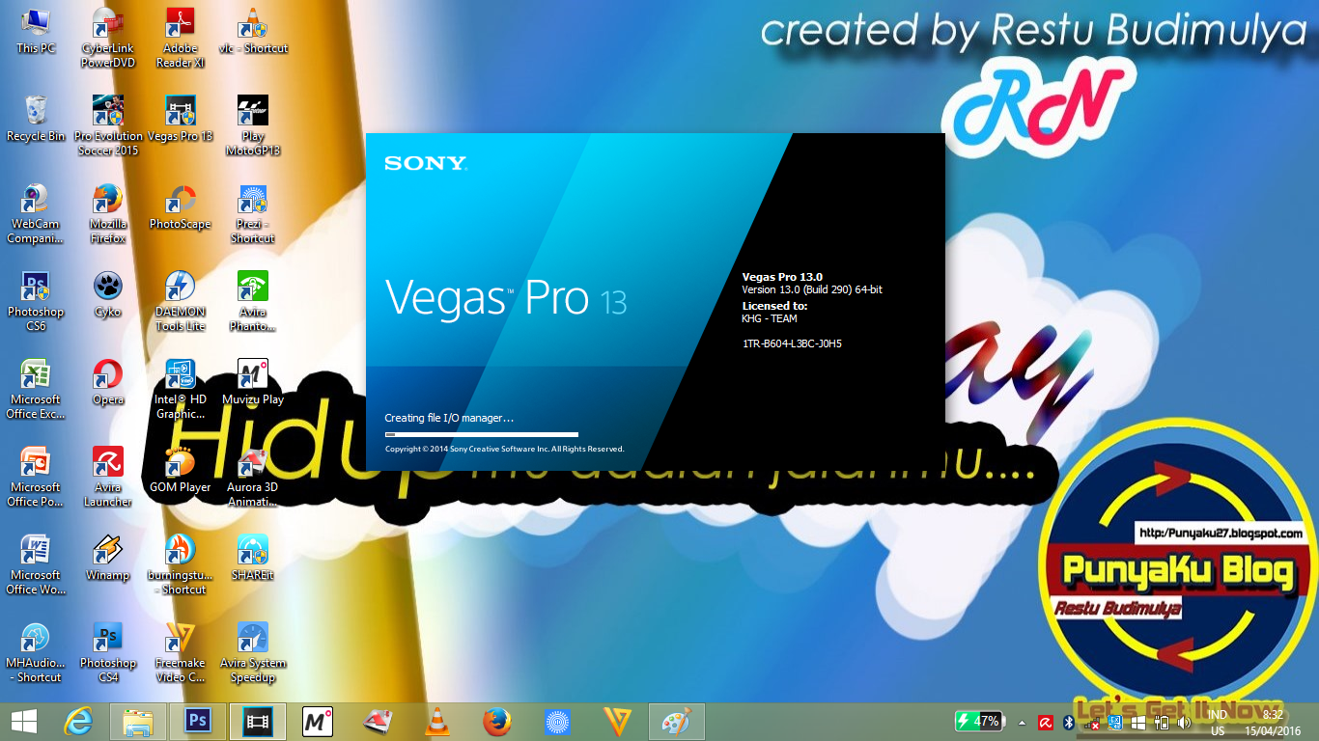Open Bluetooth tray icon
Viewport: 1319px width, 741px height.
[1068, 723]
